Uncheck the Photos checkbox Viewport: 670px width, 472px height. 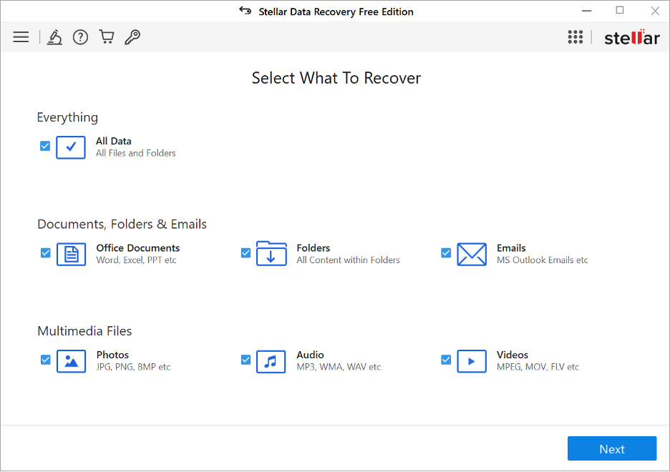(x=45, y=360)
